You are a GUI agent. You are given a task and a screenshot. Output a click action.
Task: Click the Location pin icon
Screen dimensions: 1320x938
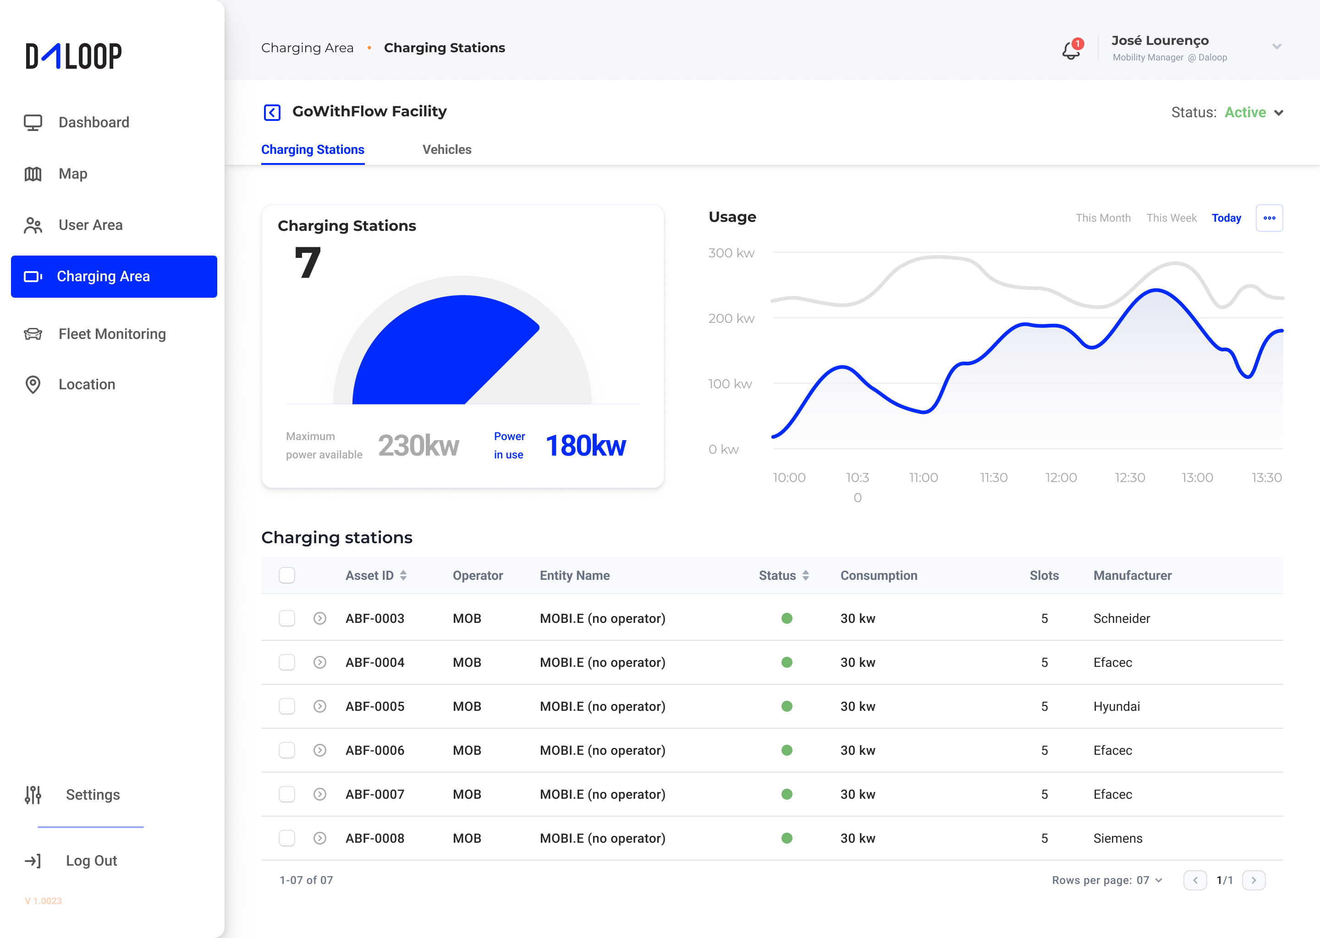(33, 385)
